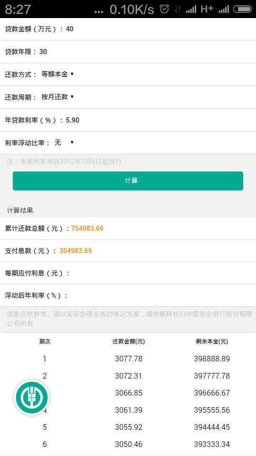The width and height of the screenshot is (256, 456).
Task: Tap the data transfer arrows status icon
Action: 177,9
